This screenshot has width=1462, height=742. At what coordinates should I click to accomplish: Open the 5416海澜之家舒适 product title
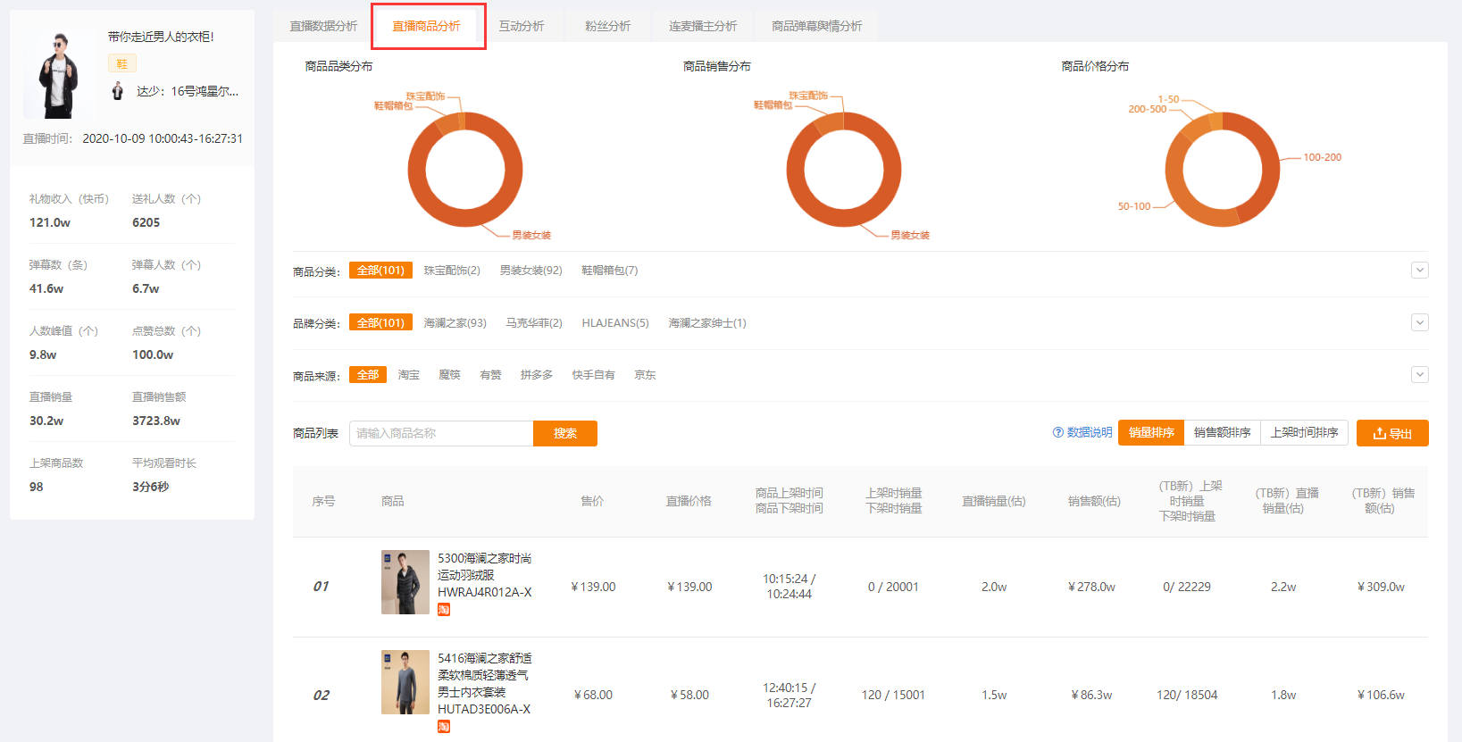[485, 683]
